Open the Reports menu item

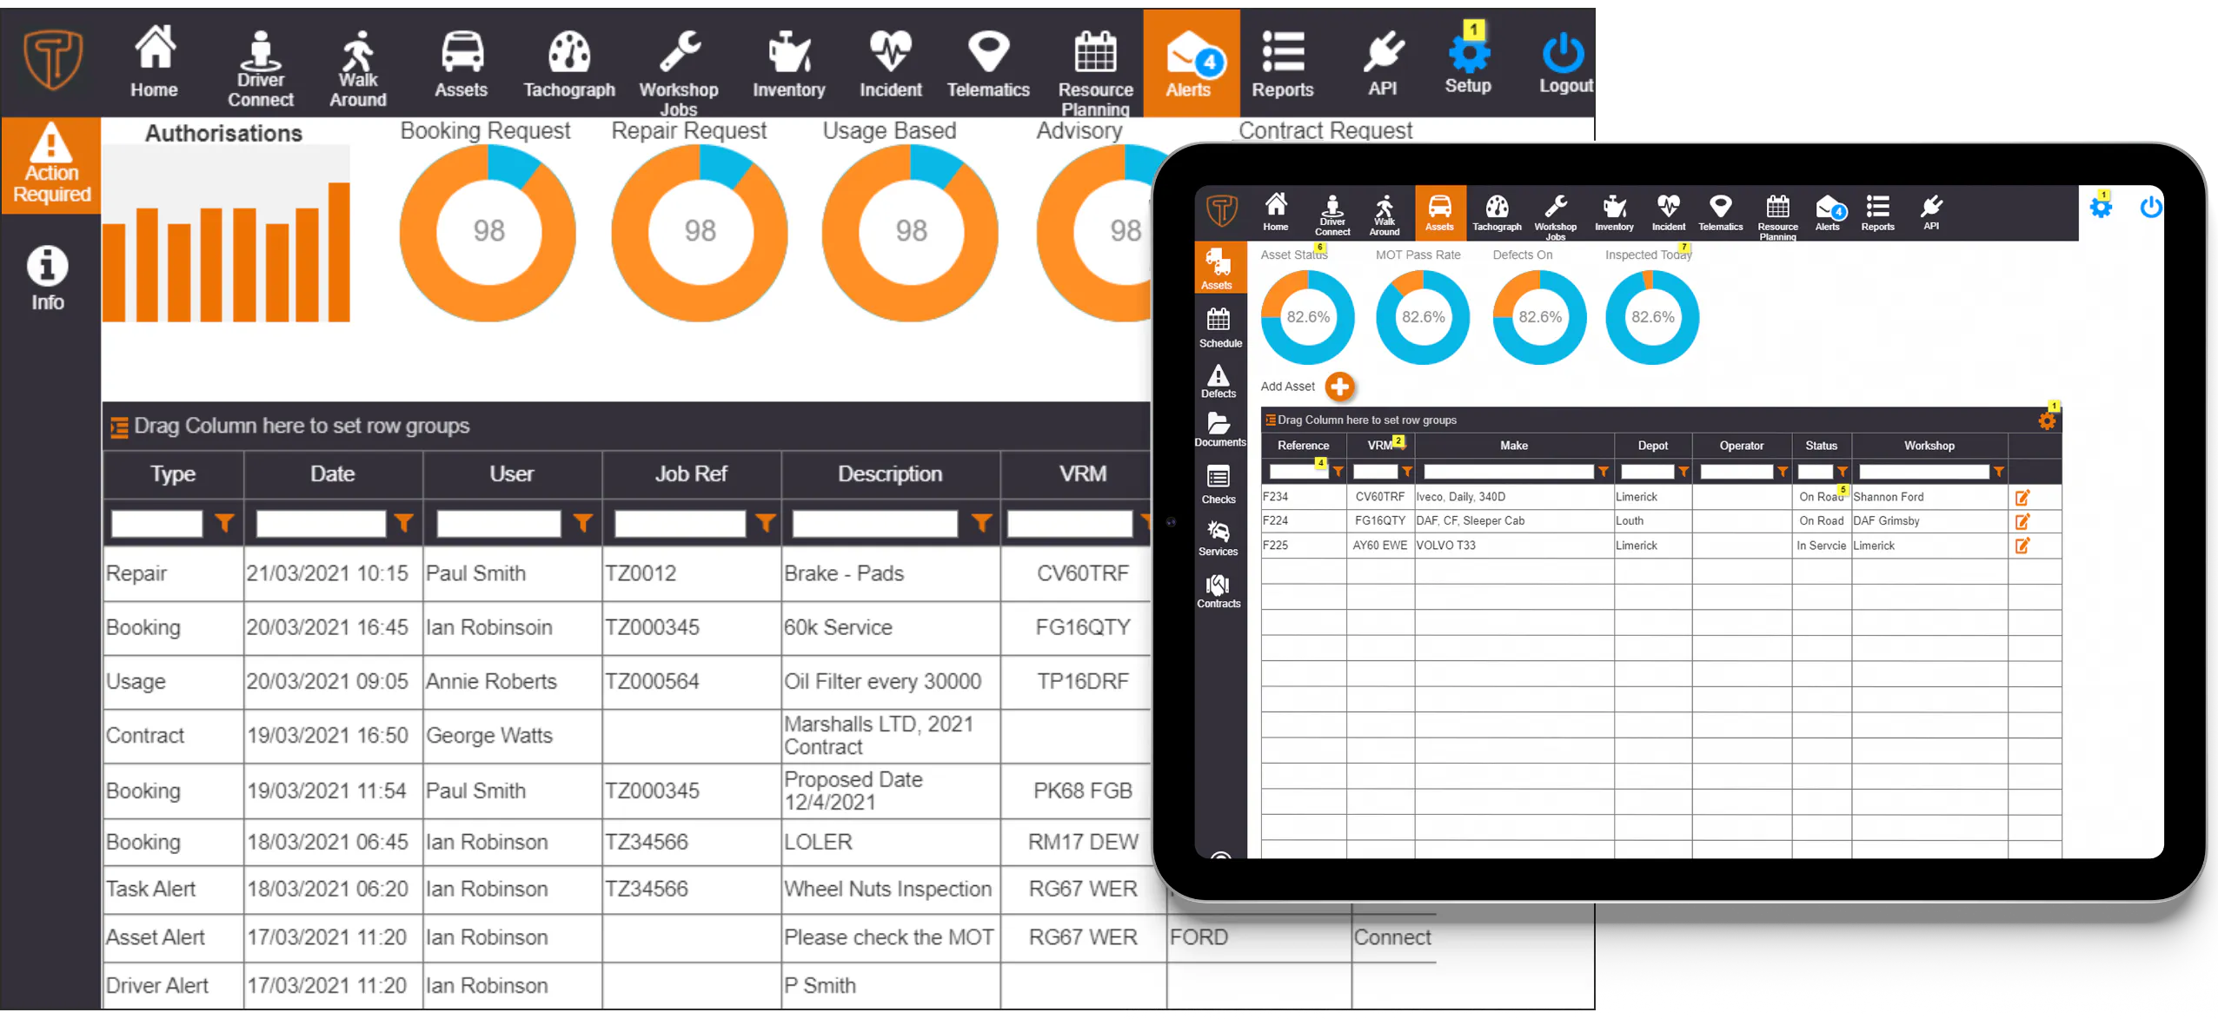[1283, 64]
